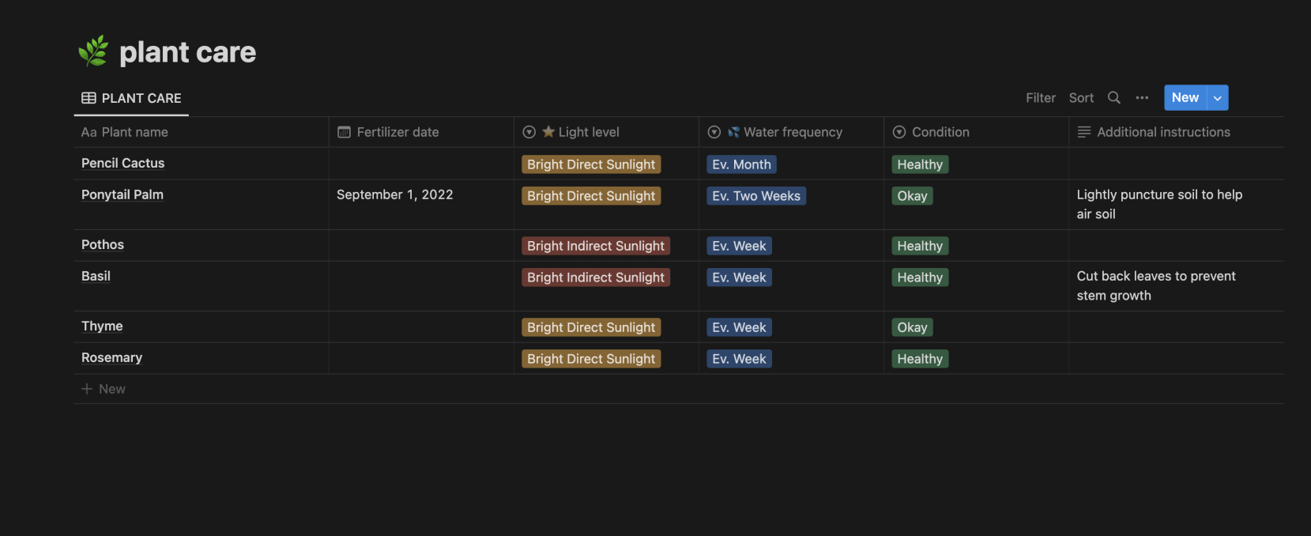Click Pothos Healthy condition tag
This screenshot has height=536, width=1311.
pos(920,246)
